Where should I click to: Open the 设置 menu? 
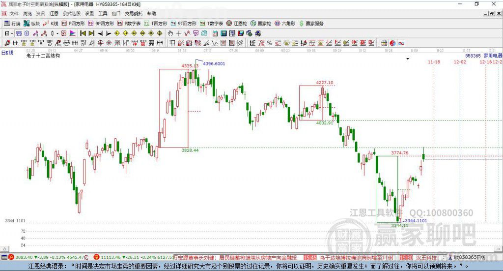(x=89, y=13)
